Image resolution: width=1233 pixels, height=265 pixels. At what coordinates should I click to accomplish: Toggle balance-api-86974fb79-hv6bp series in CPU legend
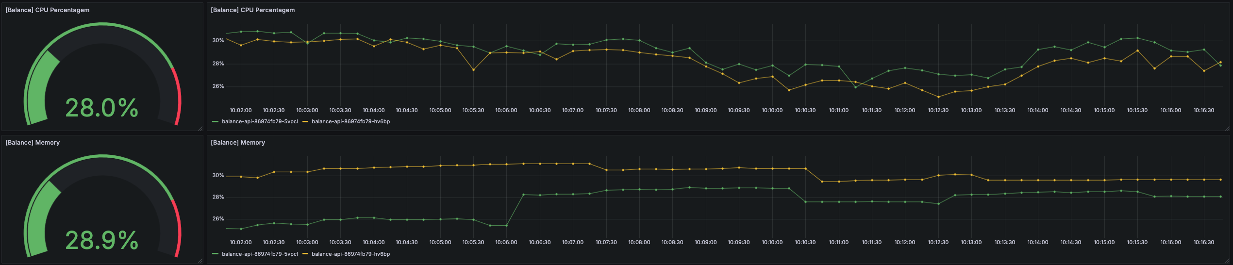click(x=350, y=122)
